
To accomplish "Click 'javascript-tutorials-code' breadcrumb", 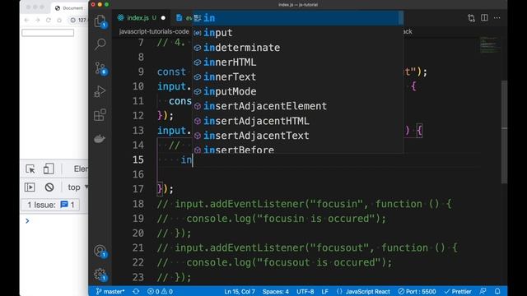I will (154, 31).
